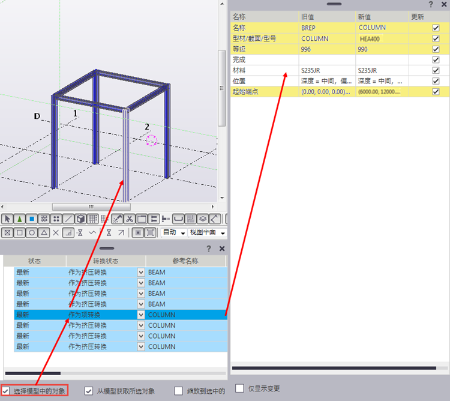Open help for conversion list panel
The width and height of the screenshot is (450, 401).
click(x=209, y=249)
